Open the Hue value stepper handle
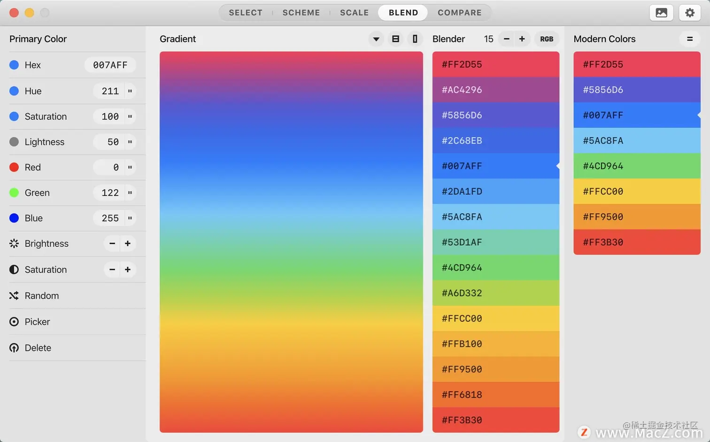The image size is (710, 442). pyautogui.click(x=130, y=91)
